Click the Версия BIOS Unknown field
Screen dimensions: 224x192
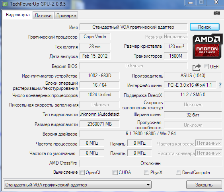(x=133, y=66)
